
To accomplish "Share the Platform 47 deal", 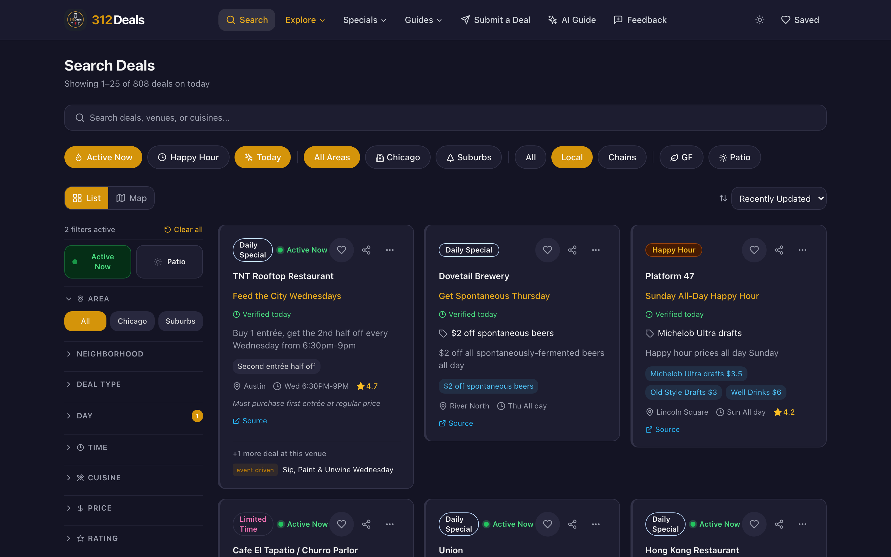I will pyautogui.click(x=779, y=250).
